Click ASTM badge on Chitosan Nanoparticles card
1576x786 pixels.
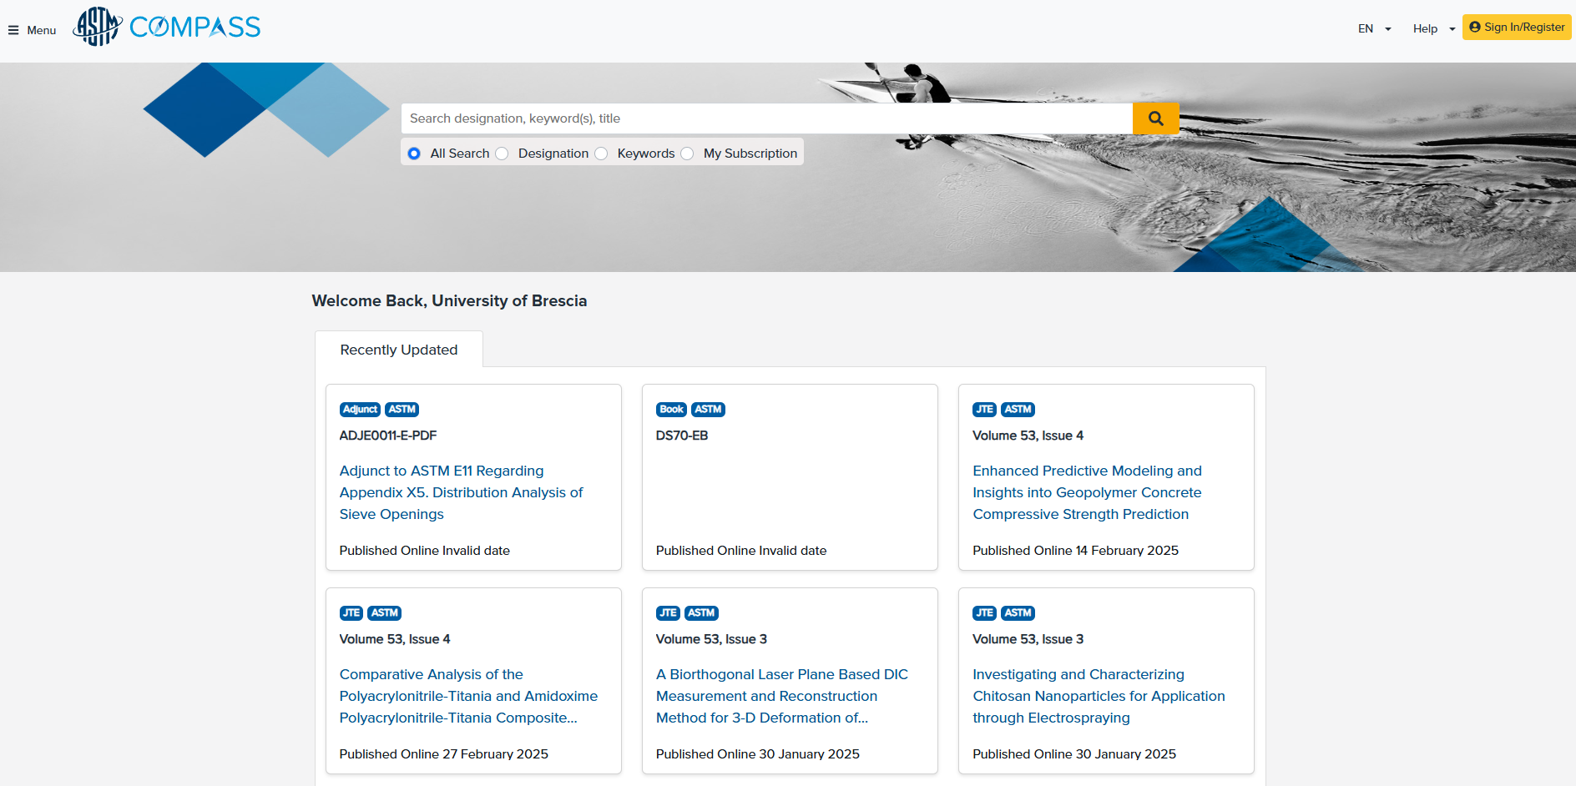(1018, 613)
